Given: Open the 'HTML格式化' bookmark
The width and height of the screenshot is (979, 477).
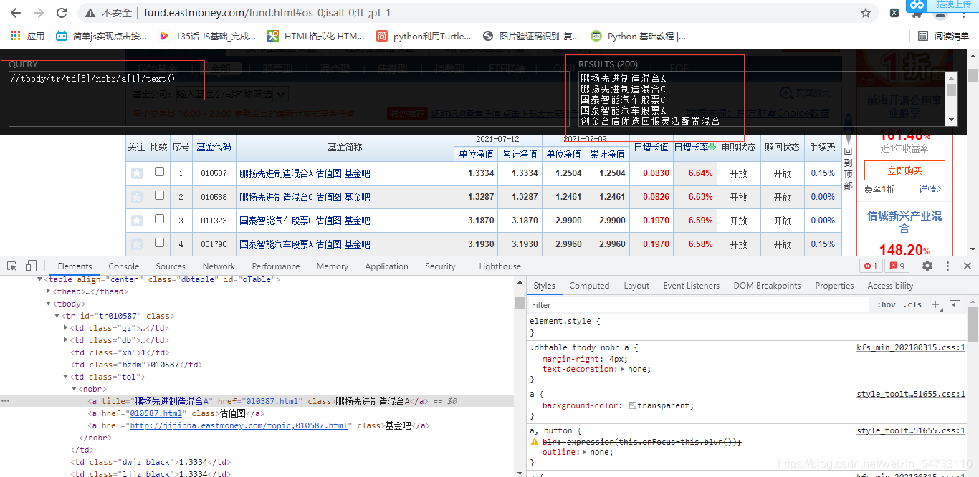Looking at the screenshot, I should coord(316,36).
